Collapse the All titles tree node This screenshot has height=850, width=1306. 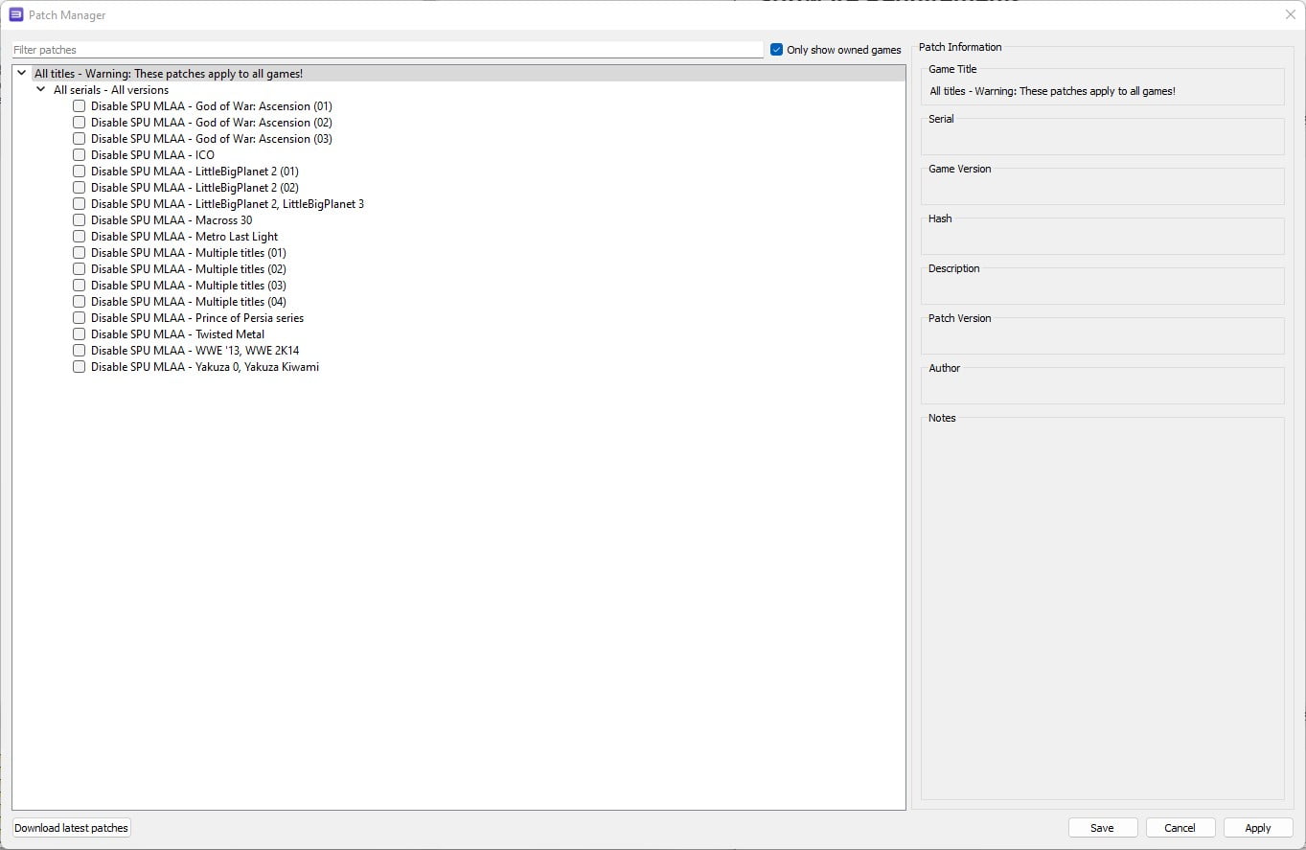click(x=22, y=73)
